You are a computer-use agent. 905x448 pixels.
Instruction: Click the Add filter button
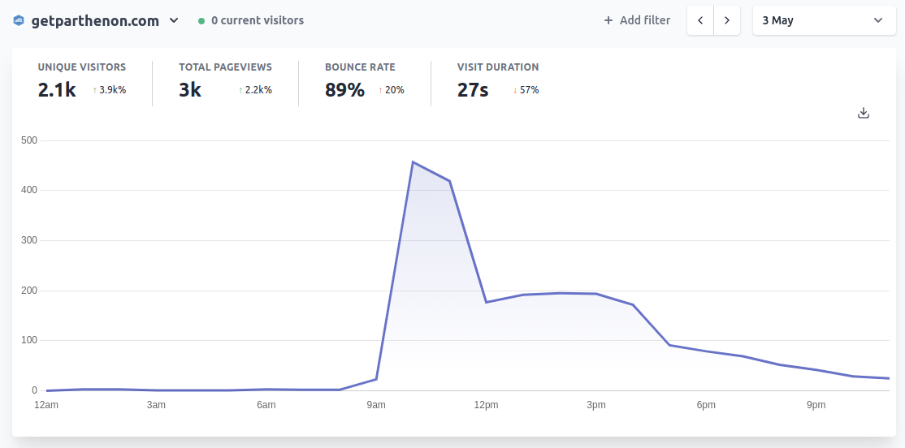pyautogui.click(x=637, y=21)
